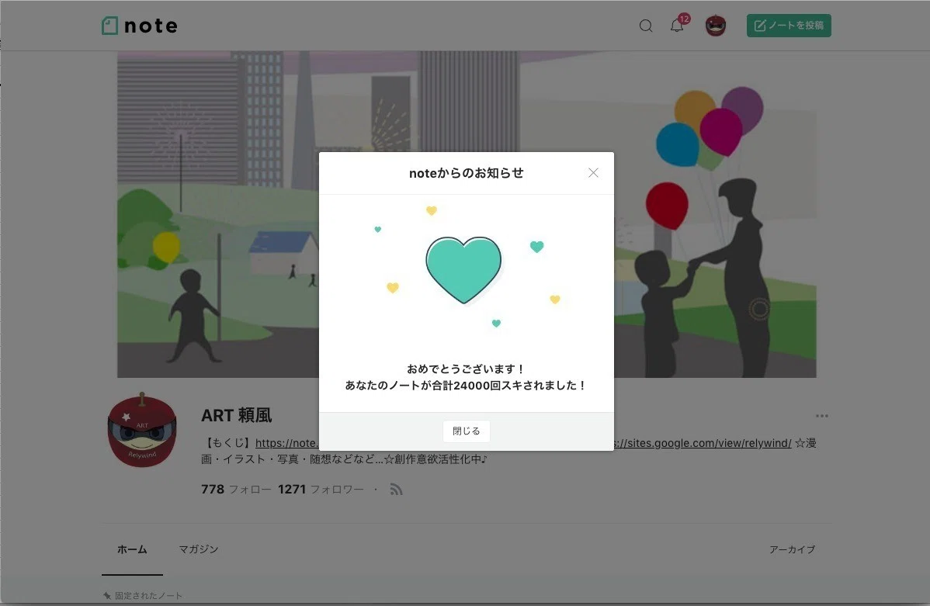Open the 778 フォロー list
930x606 pixels.
coord(236,489)
